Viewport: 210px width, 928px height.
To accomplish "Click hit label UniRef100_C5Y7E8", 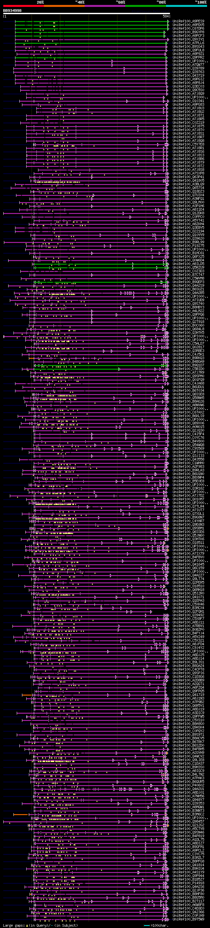I will point(188,145).
